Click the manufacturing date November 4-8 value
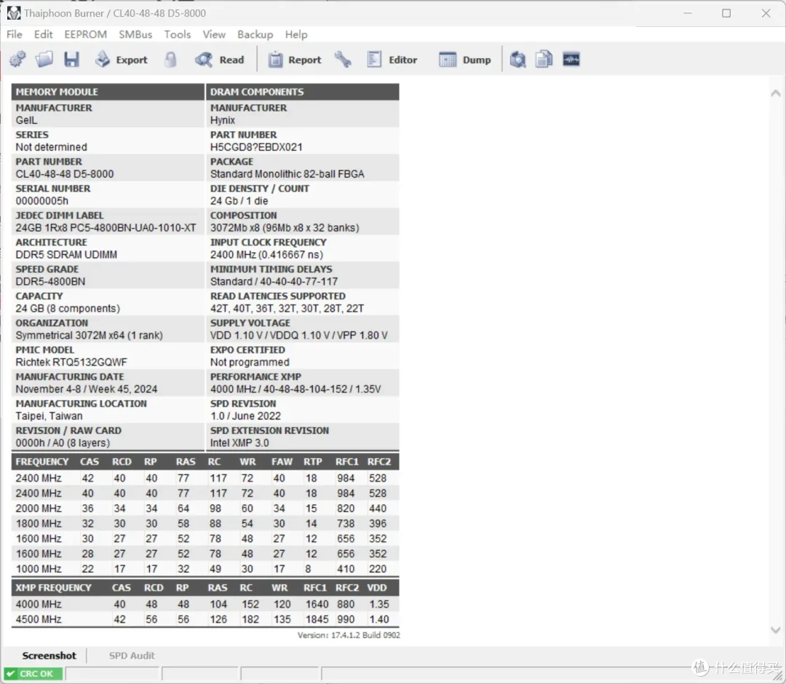 (86, 390)
